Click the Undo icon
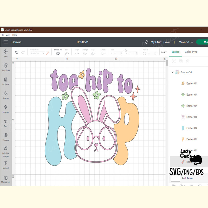Screen dimensions: 208x208 pyautogui.click(x=16, y=52)
